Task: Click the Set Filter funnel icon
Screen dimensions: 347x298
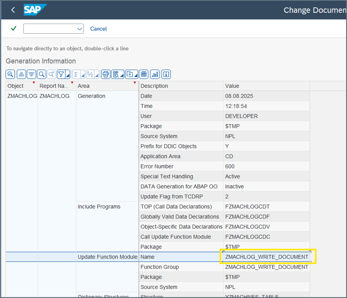Action: coord(62,74)
